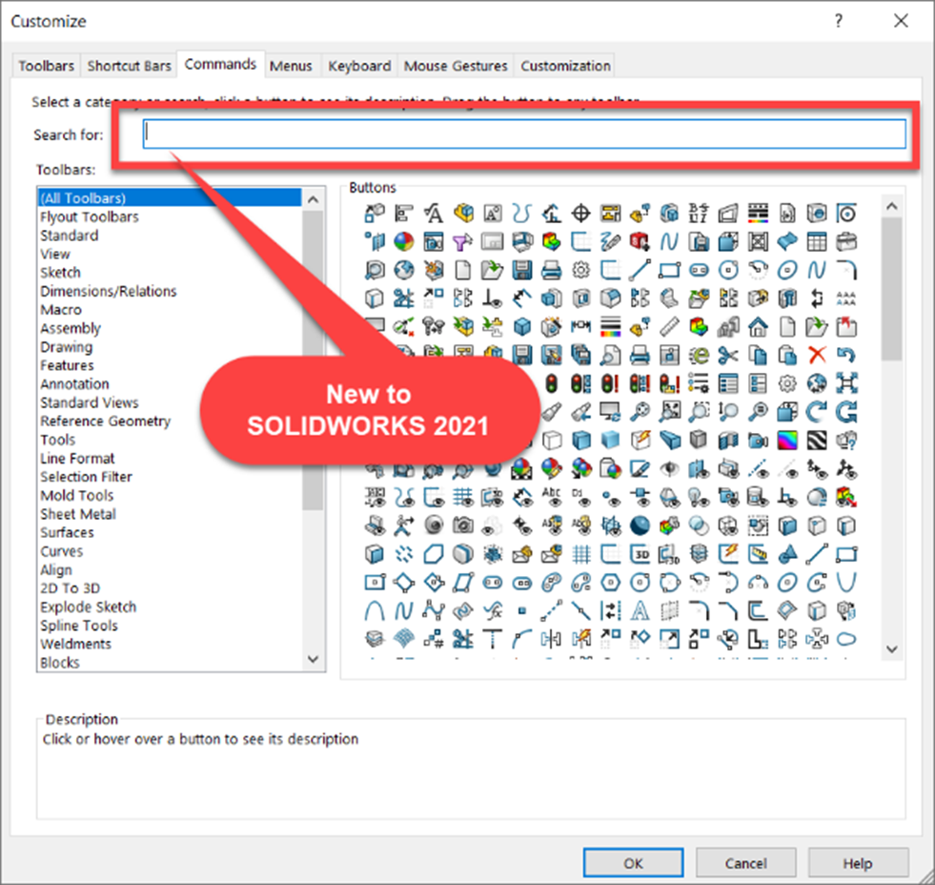Image resolution: width=935 pixels, height=885 pixels.
Task: Choose the light bulb with eye icon
Action: pyautogui.click(x=699, y=497)
